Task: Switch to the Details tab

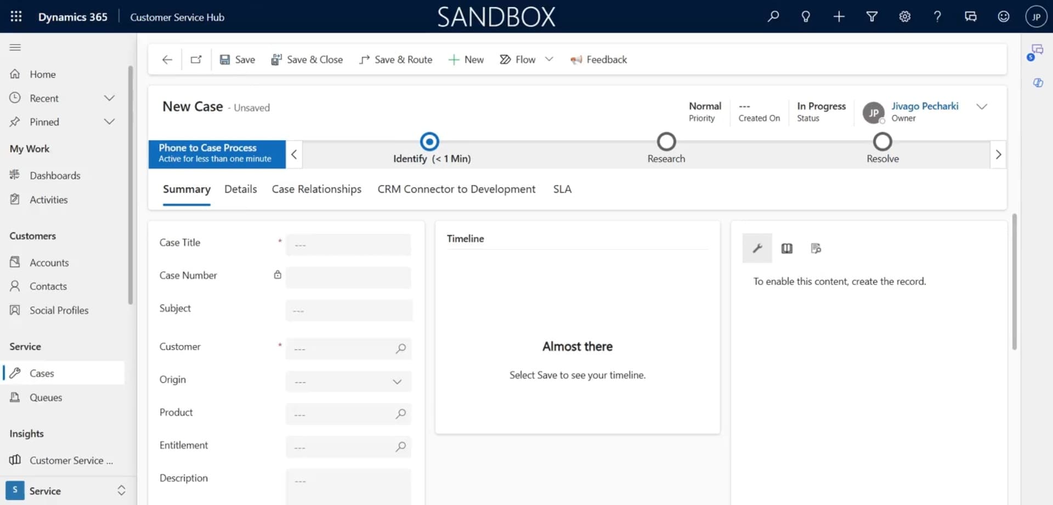Action: [241, 190]
